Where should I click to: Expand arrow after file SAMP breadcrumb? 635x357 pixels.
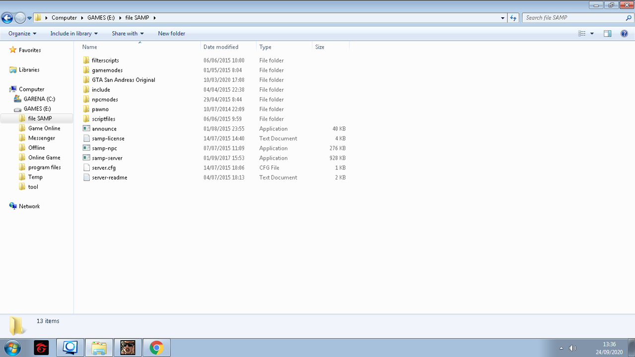coord(154,18)
